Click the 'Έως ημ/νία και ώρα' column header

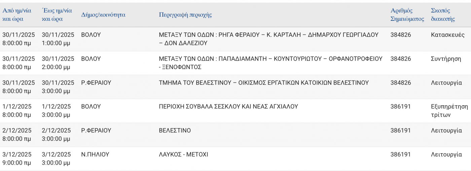point(57,15)
